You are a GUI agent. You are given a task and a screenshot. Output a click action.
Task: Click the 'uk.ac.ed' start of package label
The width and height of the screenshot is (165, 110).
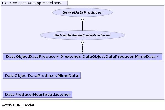pos(10,3)
